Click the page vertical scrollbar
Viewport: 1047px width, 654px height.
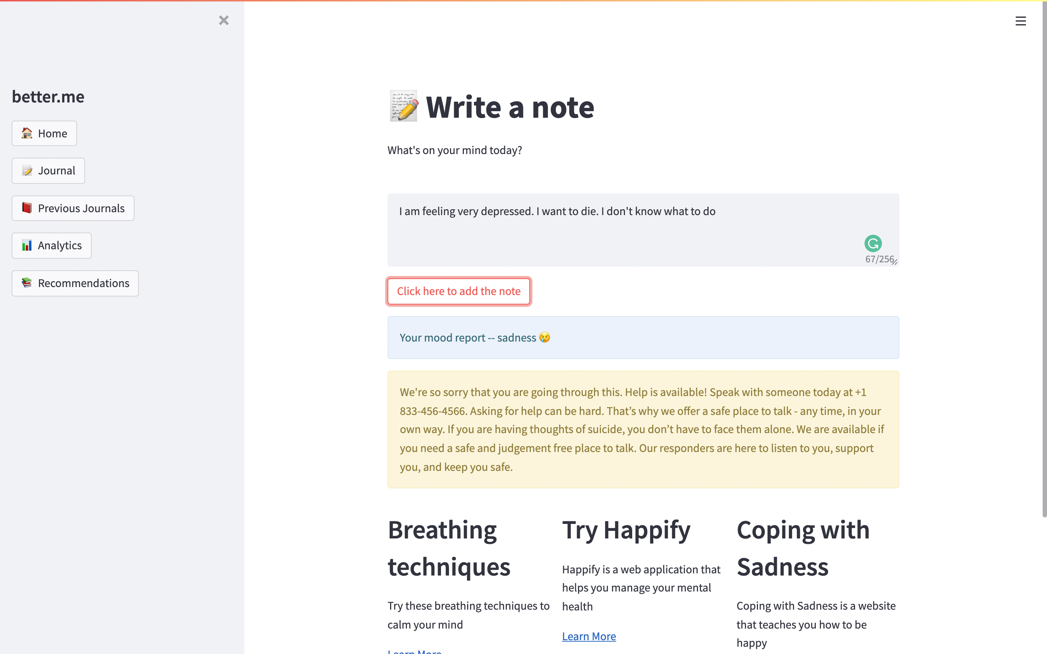1044,259
